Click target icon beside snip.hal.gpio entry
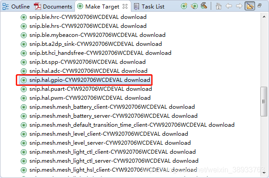269x178 pixels. 23,80
